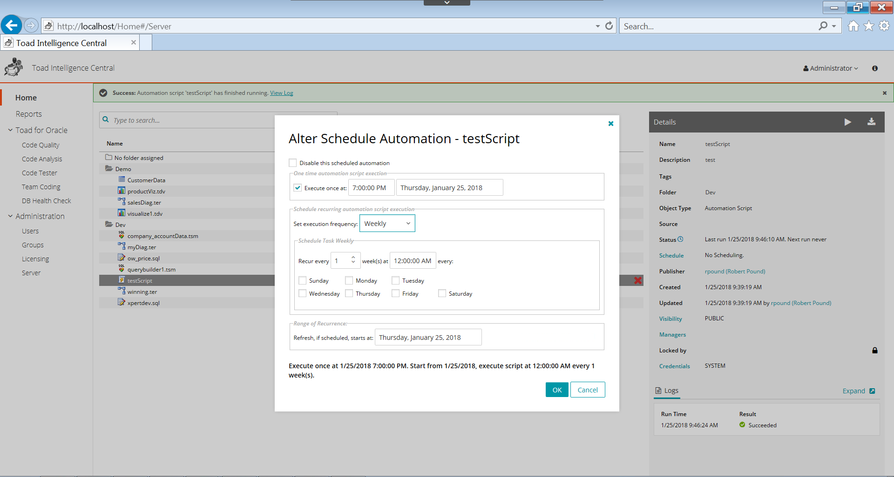Image resolution: width=894 pixels, height=477 pixels.
Task: Close the Alter Schedule dialog with X icon
Action: [611, 124]
